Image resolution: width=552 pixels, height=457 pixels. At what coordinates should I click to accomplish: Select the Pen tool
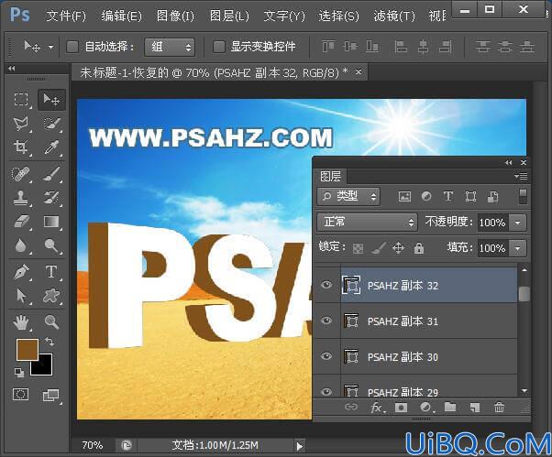point(21,272)
